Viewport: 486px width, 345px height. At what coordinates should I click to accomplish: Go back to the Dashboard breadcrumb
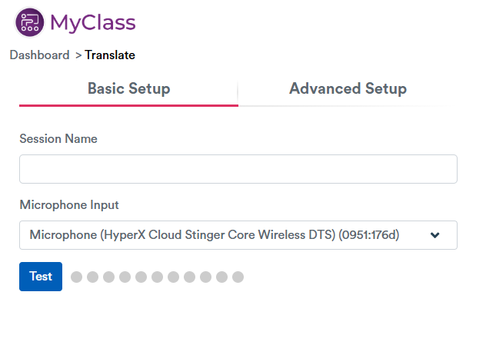39,55
